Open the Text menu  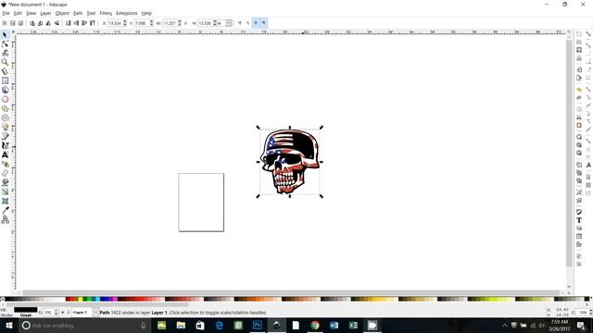coord(91,13)
